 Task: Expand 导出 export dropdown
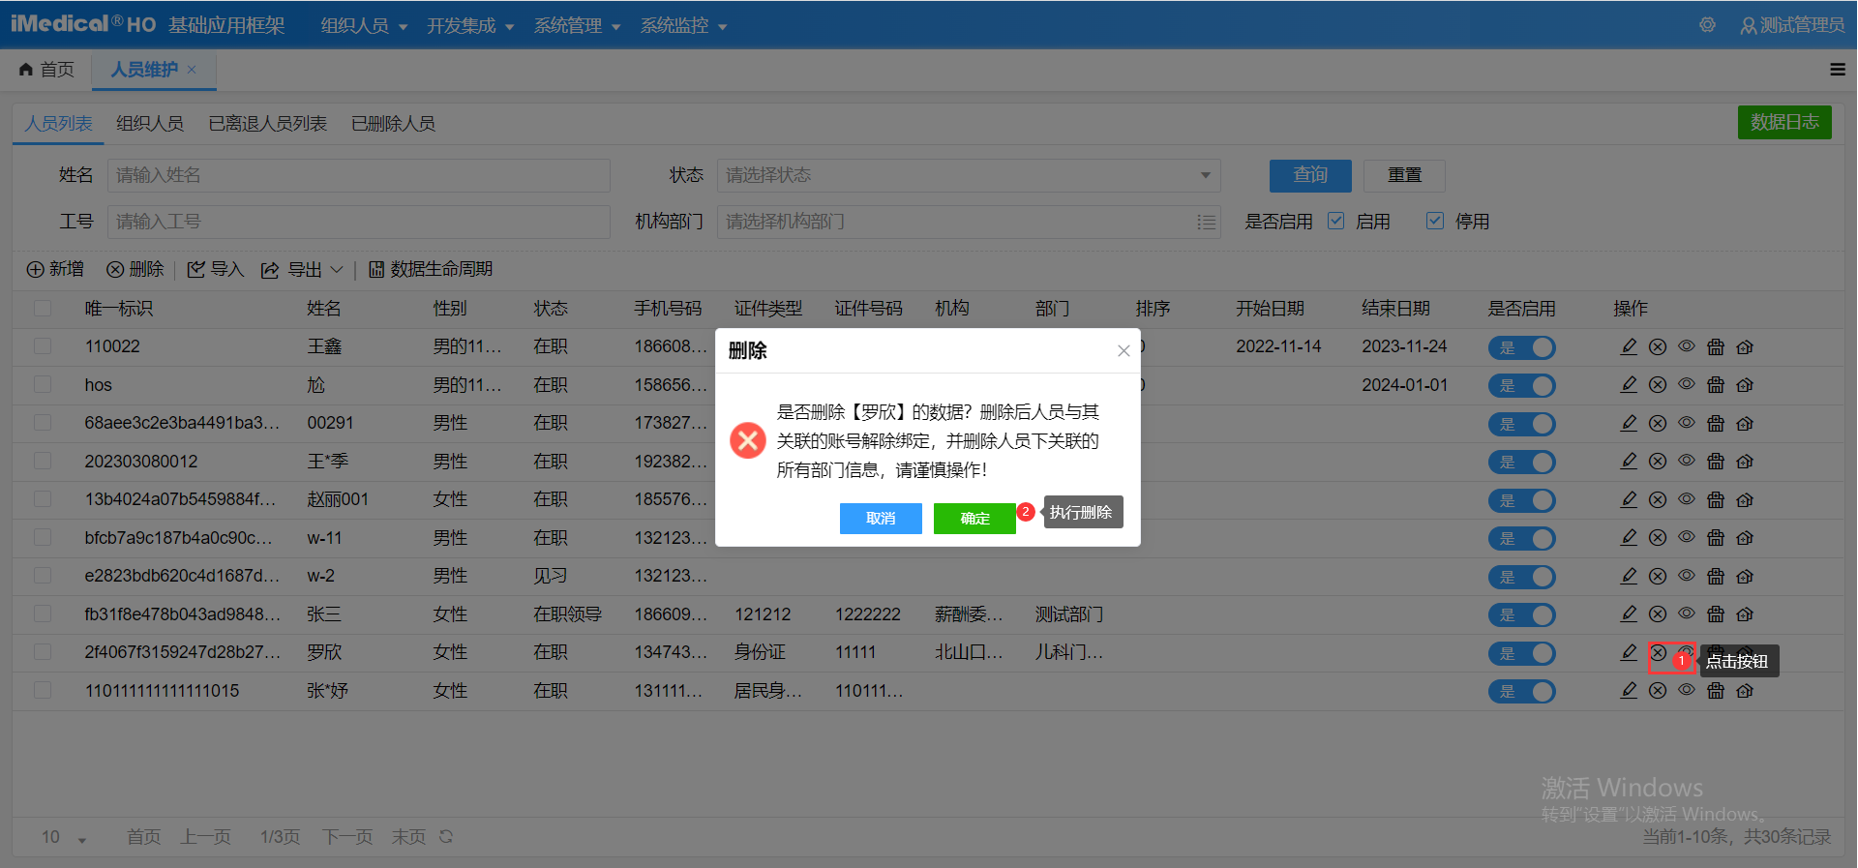(303, 269)
